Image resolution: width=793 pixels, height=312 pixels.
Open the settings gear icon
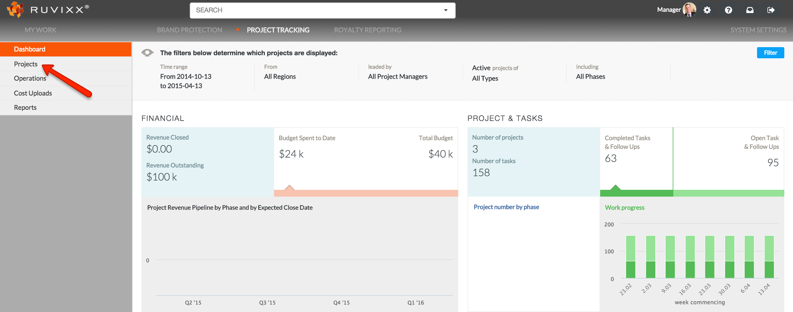point(707,10)
